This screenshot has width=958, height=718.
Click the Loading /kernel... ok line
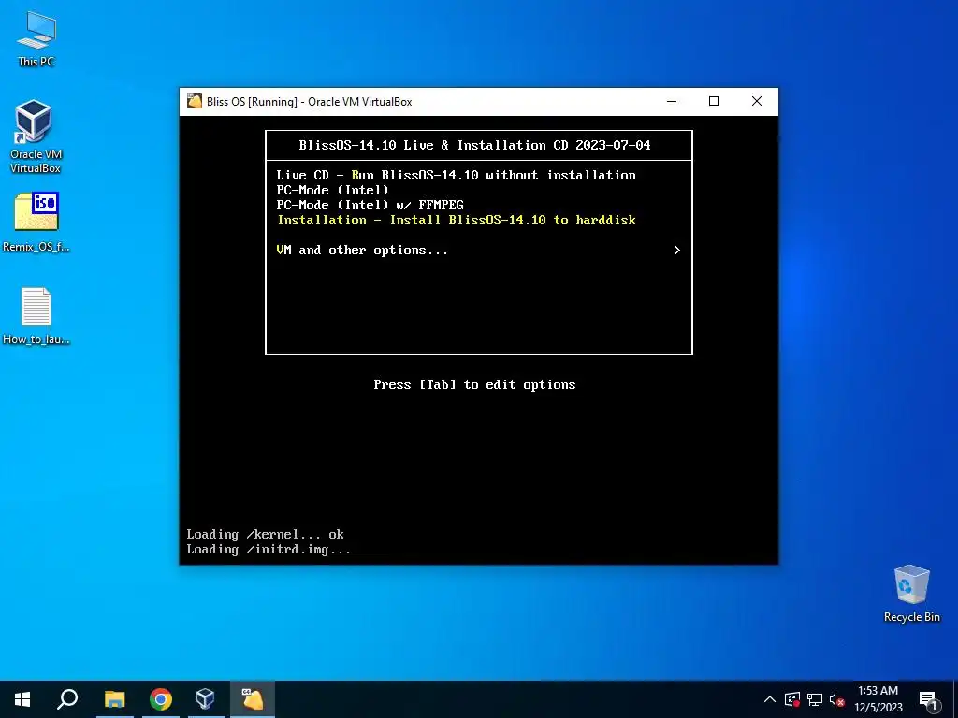point(265,534)
